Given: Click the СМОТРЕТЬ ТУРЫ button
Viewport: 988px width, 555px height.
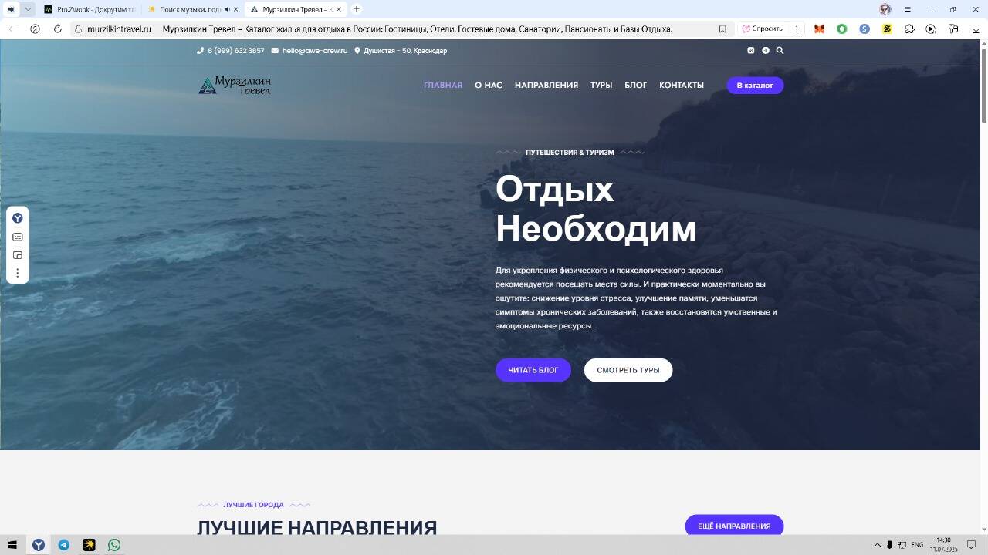Looking at the screenshot, I should pos(628,370).
